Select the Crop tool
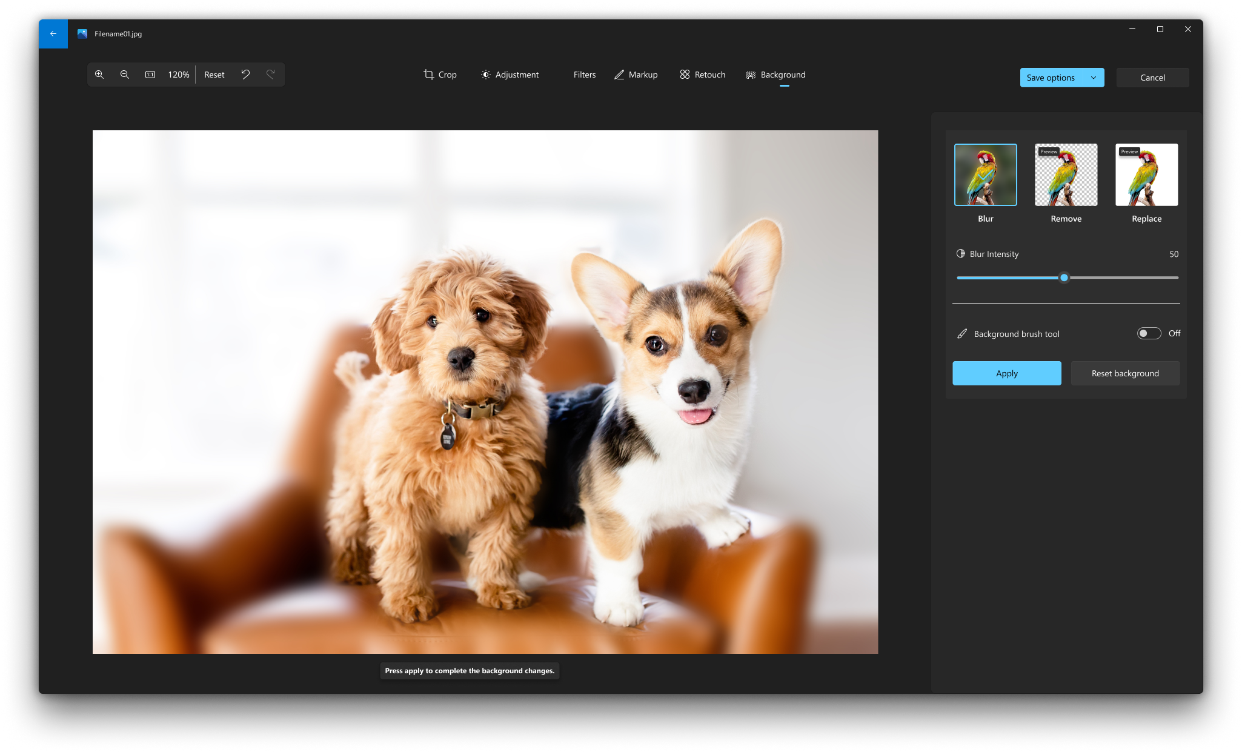This screenshot has height=752, width=1242. click(x=440, y=75)
